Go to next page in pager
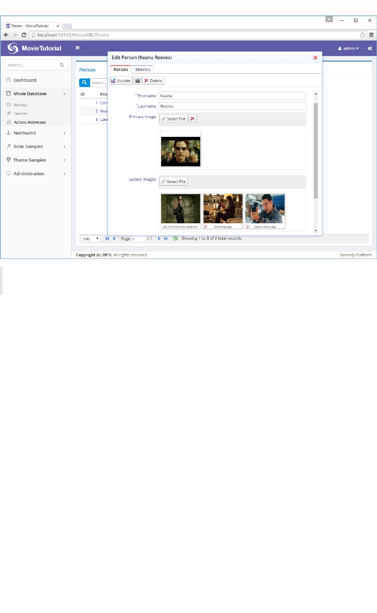Viewport: 377px width, 613px height. click(x=159, y=238)
